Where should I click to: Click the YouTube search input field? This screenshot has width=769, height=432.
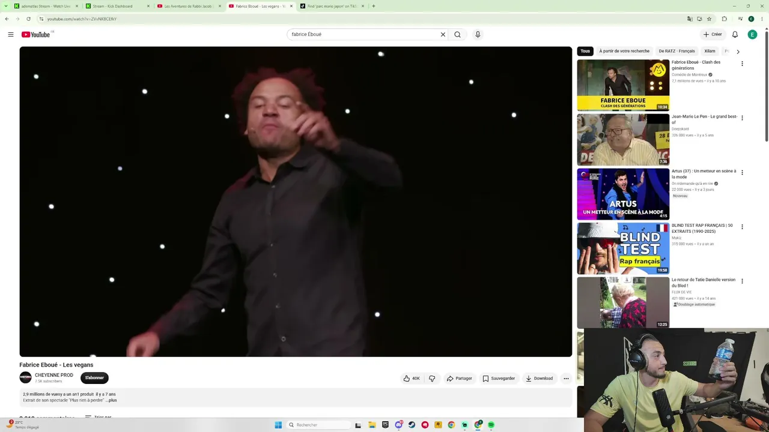(x=365, y=34)
